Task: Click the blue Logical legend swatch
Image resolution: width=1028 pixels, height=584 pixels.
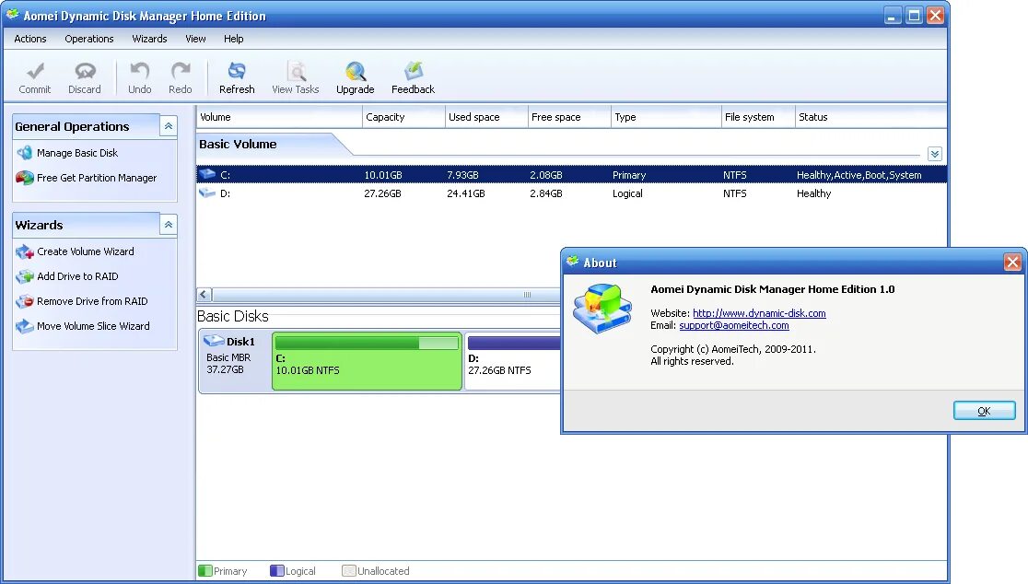Action: pyautogui.click(x=276, y=571)
